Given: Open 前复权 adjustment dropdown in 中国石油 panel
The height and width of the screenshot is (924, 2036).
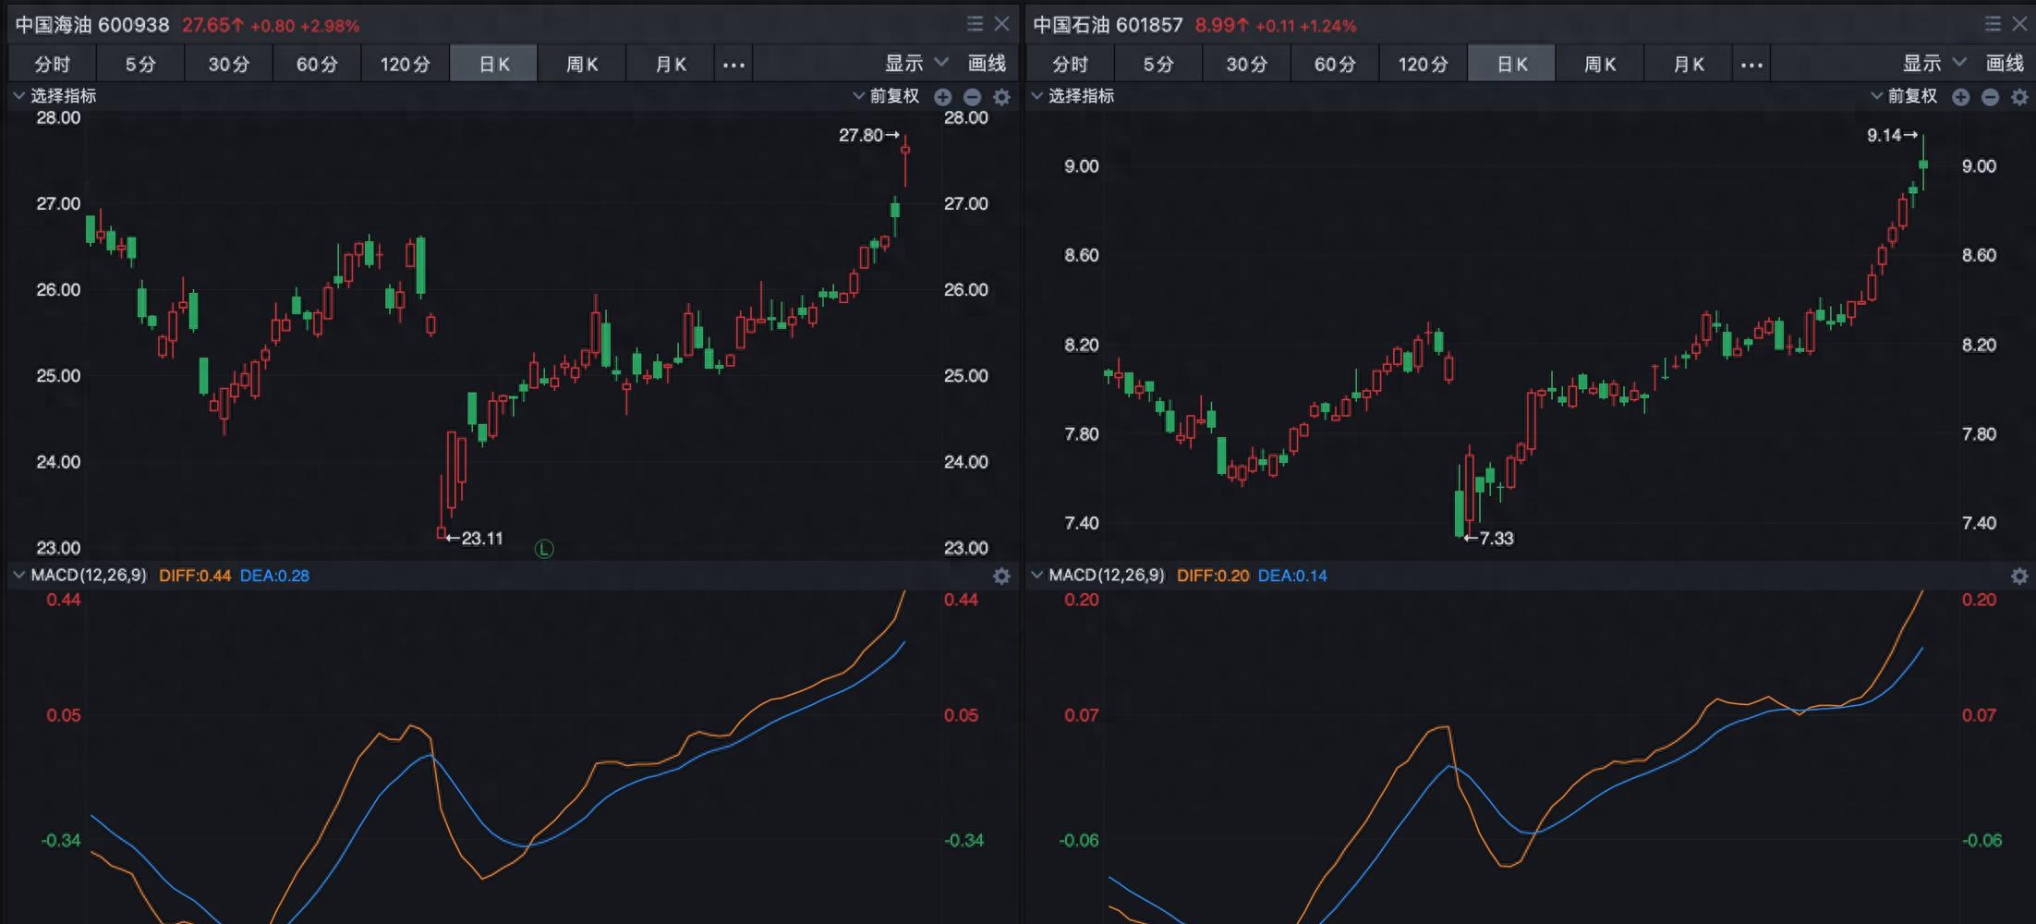Looking at the screenshot, I should [x=1904, y=96].
